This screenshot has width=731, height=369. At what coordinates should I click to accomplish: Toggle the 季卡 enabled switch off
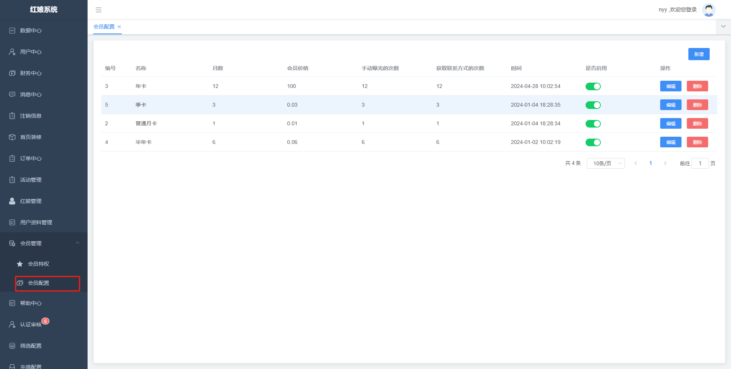pos(593,105)
